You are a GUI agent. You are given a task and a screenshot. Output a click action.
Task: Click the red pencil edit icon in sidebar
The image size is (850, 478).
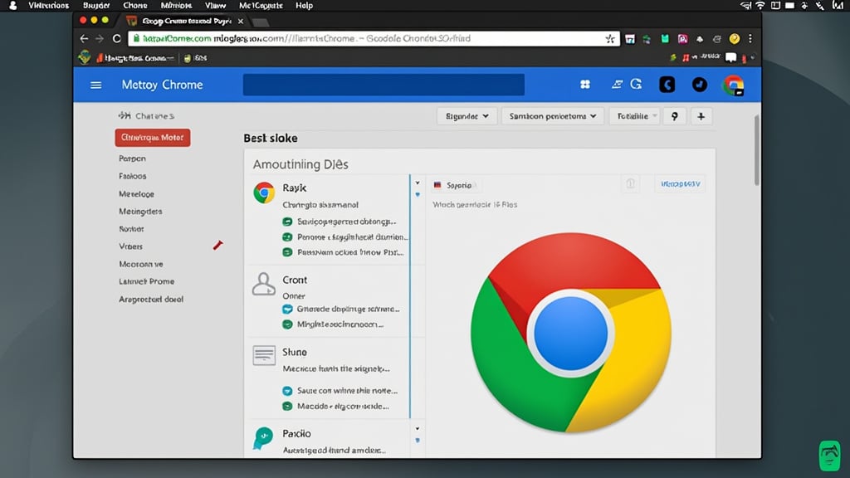click(x=218, y=245)
